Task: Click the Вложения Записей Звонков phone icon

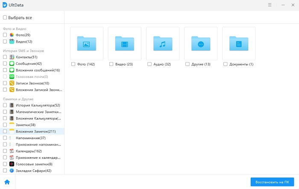Action: tap(12, 90)
